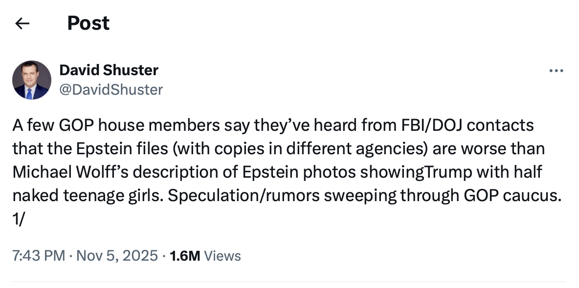Click the back arrow icon
The height and width of the screenshot is (288, 579).
point(22,23)
